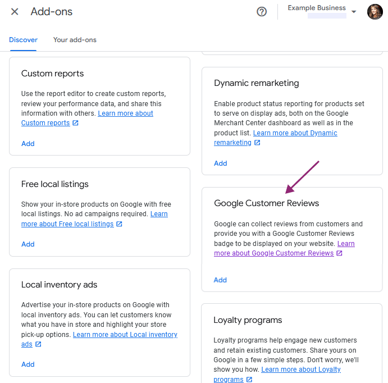Open the help question mark icon

pyautogui.click(x=262, y=12)
